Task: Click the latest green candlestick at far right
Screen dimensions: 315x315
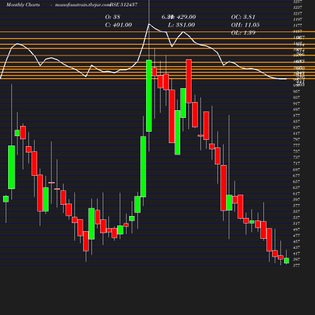Action: tap(287, 261)
